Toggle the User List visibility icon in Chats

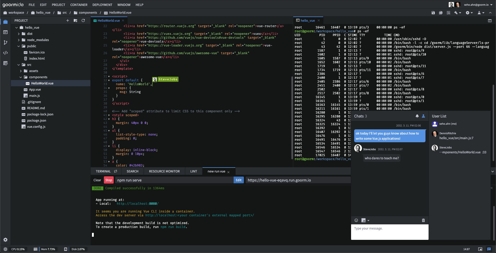[x=423, y=116]
